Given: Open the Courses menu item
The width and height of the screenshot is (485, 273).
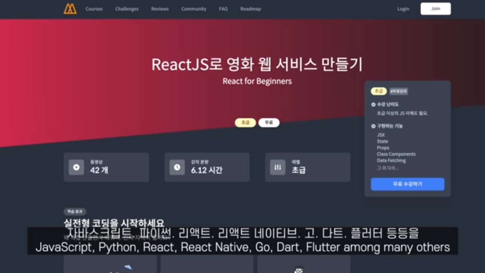Looking at the screenshot, I should pyautogui.click(x=94, y=9).
